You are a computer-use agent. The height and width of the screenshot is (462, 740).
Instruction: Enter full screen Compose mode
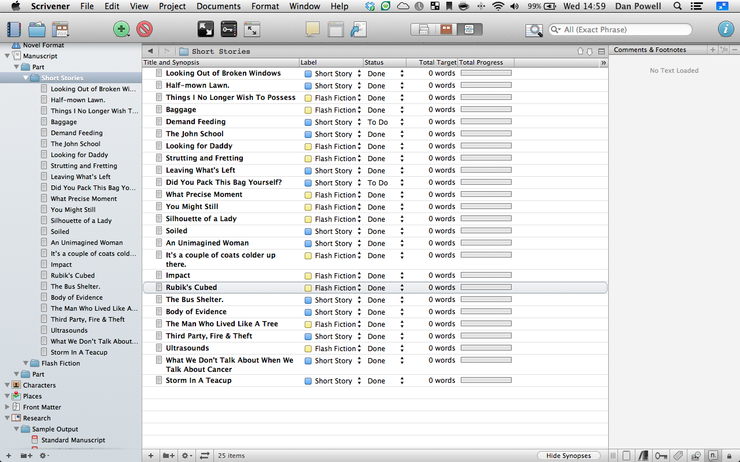click(x=205, y=29)
